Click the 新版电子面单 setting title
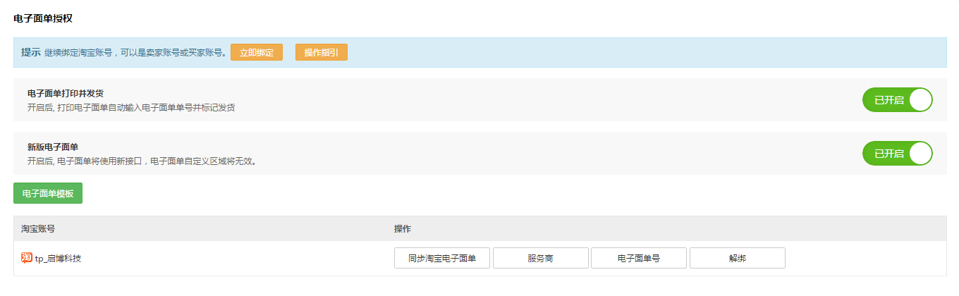Viewport: 959px width, 296px height. click(53, 147)
